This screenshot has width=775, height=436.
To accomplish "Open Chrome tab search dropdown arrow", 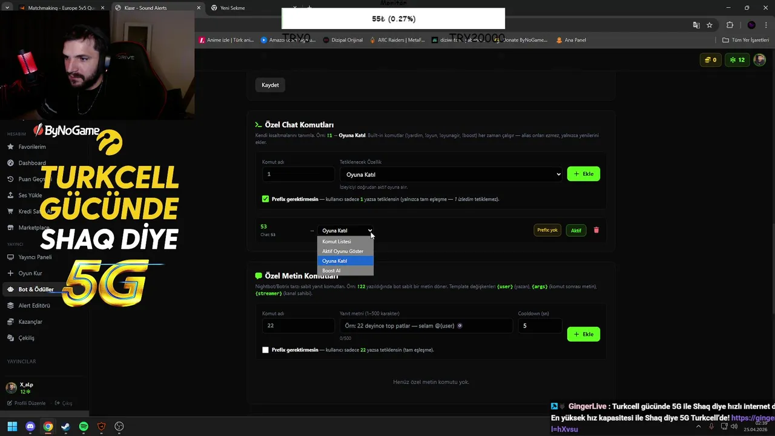I will coord(7,8).
